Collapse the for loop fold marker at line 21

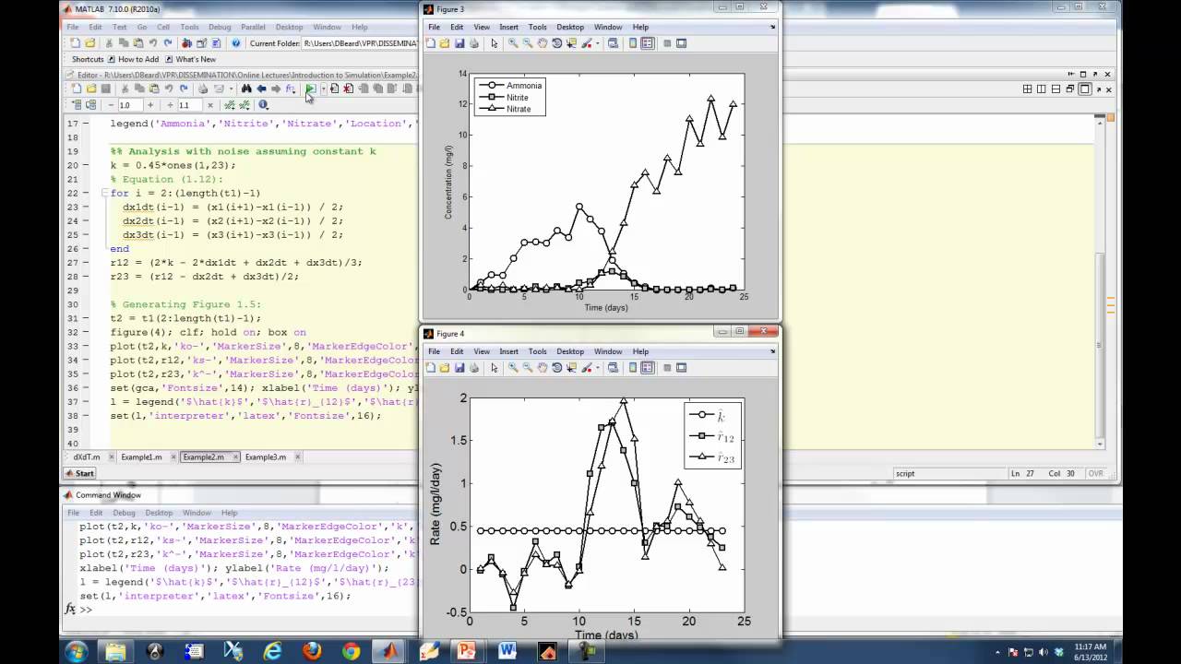coord(105,194)
